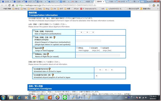Open help icon for Scheduled date of arrival
This screenshot has width=161, height=101.
click(50, 69)
